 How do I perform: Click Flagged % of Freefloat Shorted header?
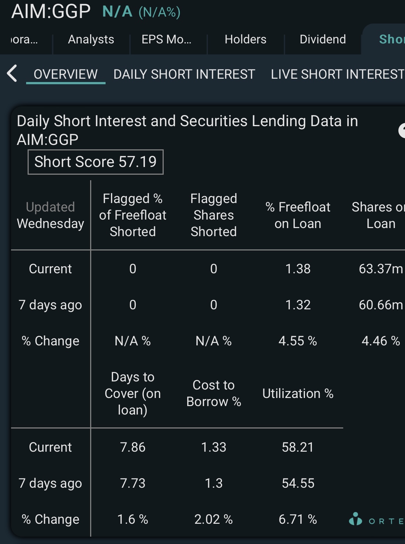coord(133,215)
